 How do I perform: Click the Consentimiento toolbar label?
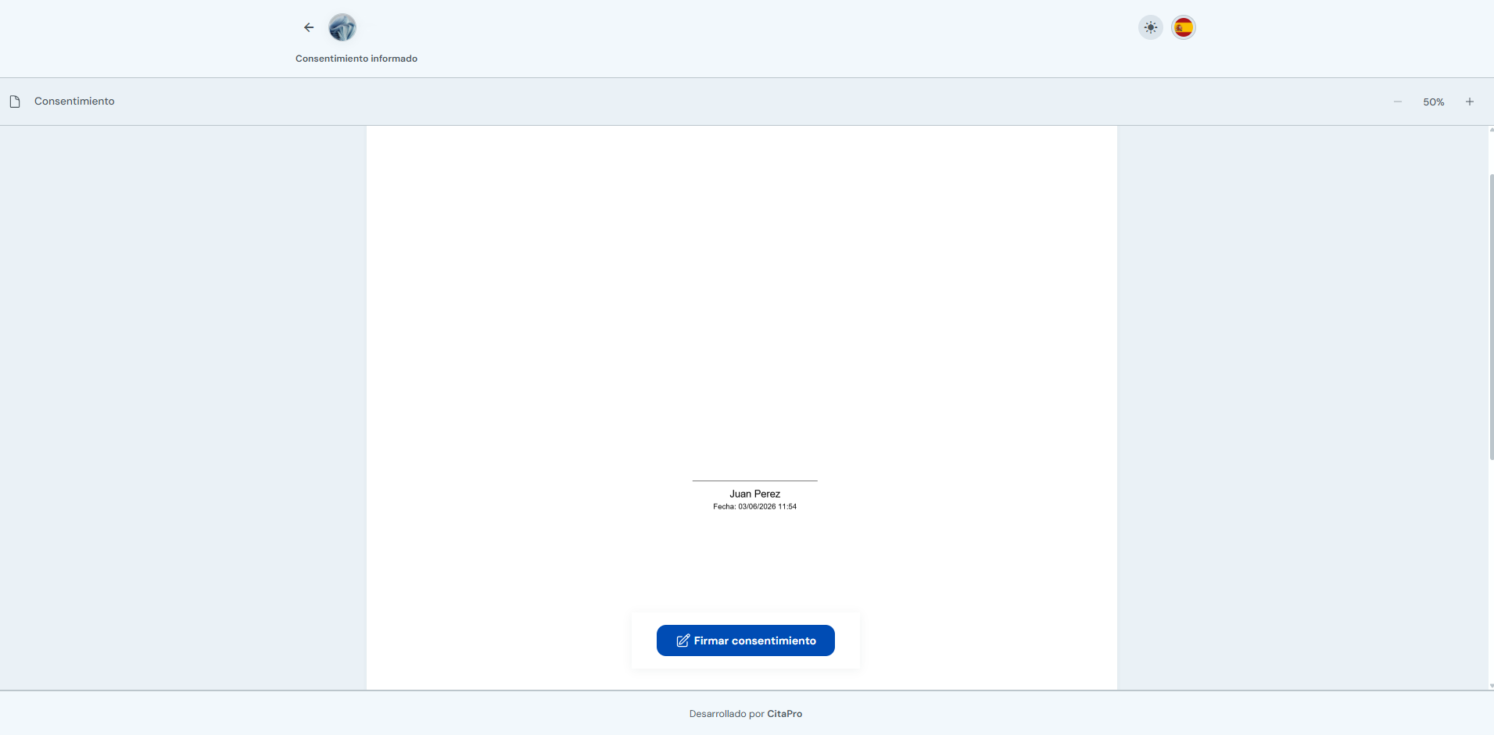(74, 102)
